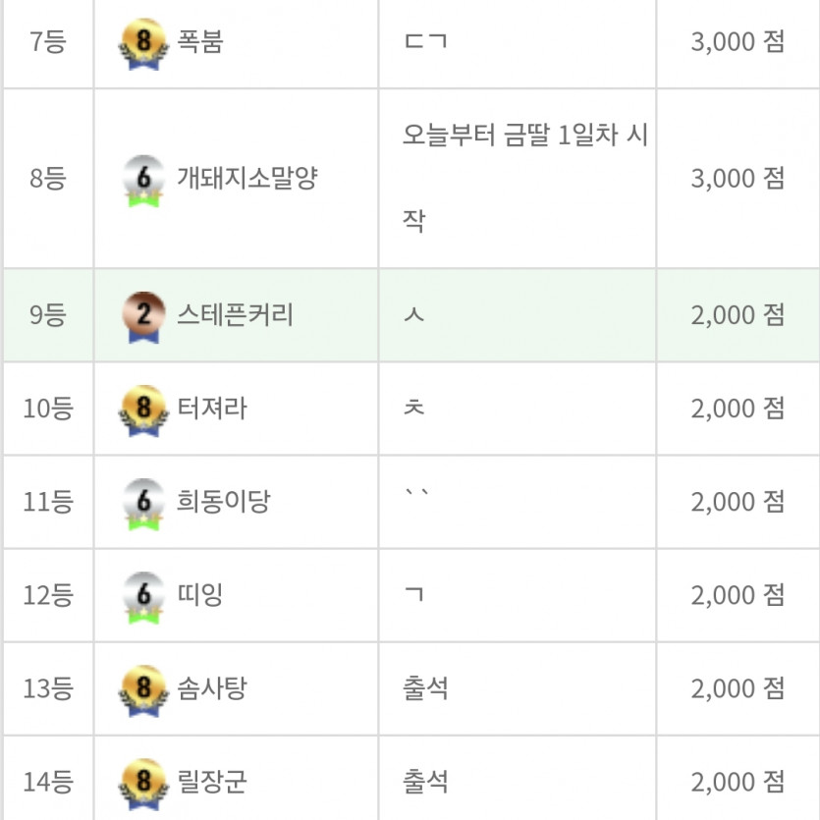
Task: Open 솜사탕 user profile
Action: [211, 689]
